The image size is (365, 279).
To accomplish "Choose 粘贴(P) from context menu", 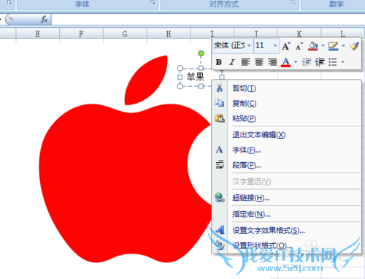I will tap(287, 118).
